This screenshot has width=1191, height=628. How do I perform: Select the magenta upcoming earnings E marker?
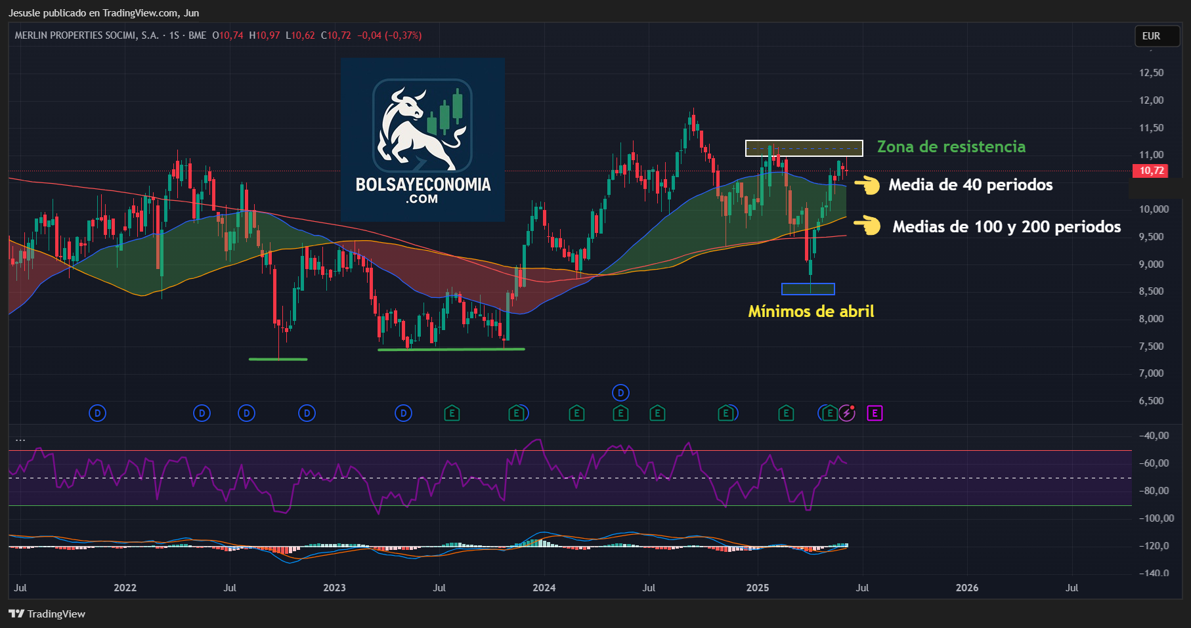coord(875,413)
